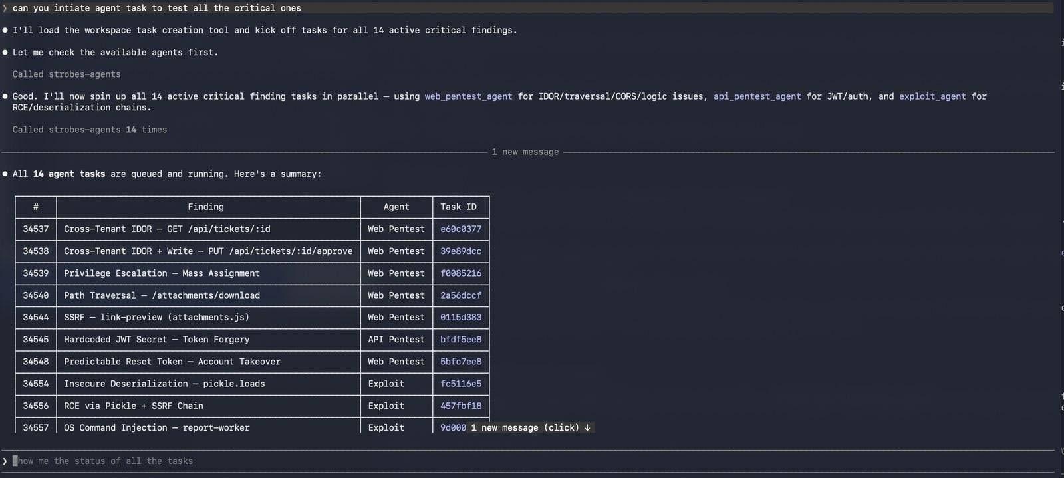The width and height of the screenshot is (1064, 478).
Task: Select finding number 34556 cell
Action: click(36, 406)
